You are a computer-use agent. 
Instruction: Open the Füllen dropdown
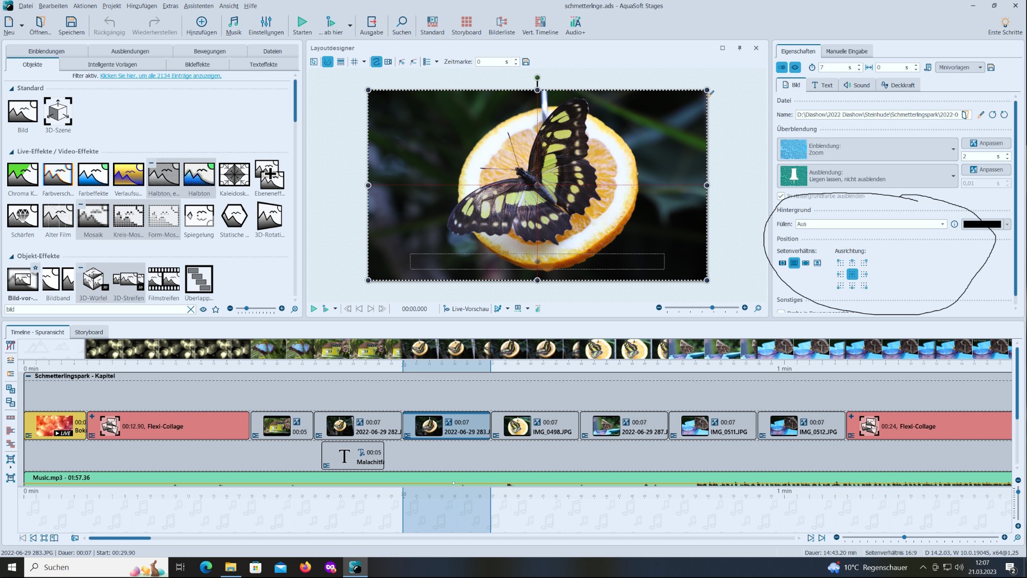(871, 224)
